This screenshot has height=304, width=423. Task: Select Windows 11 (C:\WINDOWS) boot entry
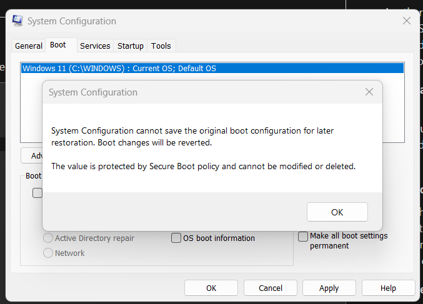(x=212, y=68)
